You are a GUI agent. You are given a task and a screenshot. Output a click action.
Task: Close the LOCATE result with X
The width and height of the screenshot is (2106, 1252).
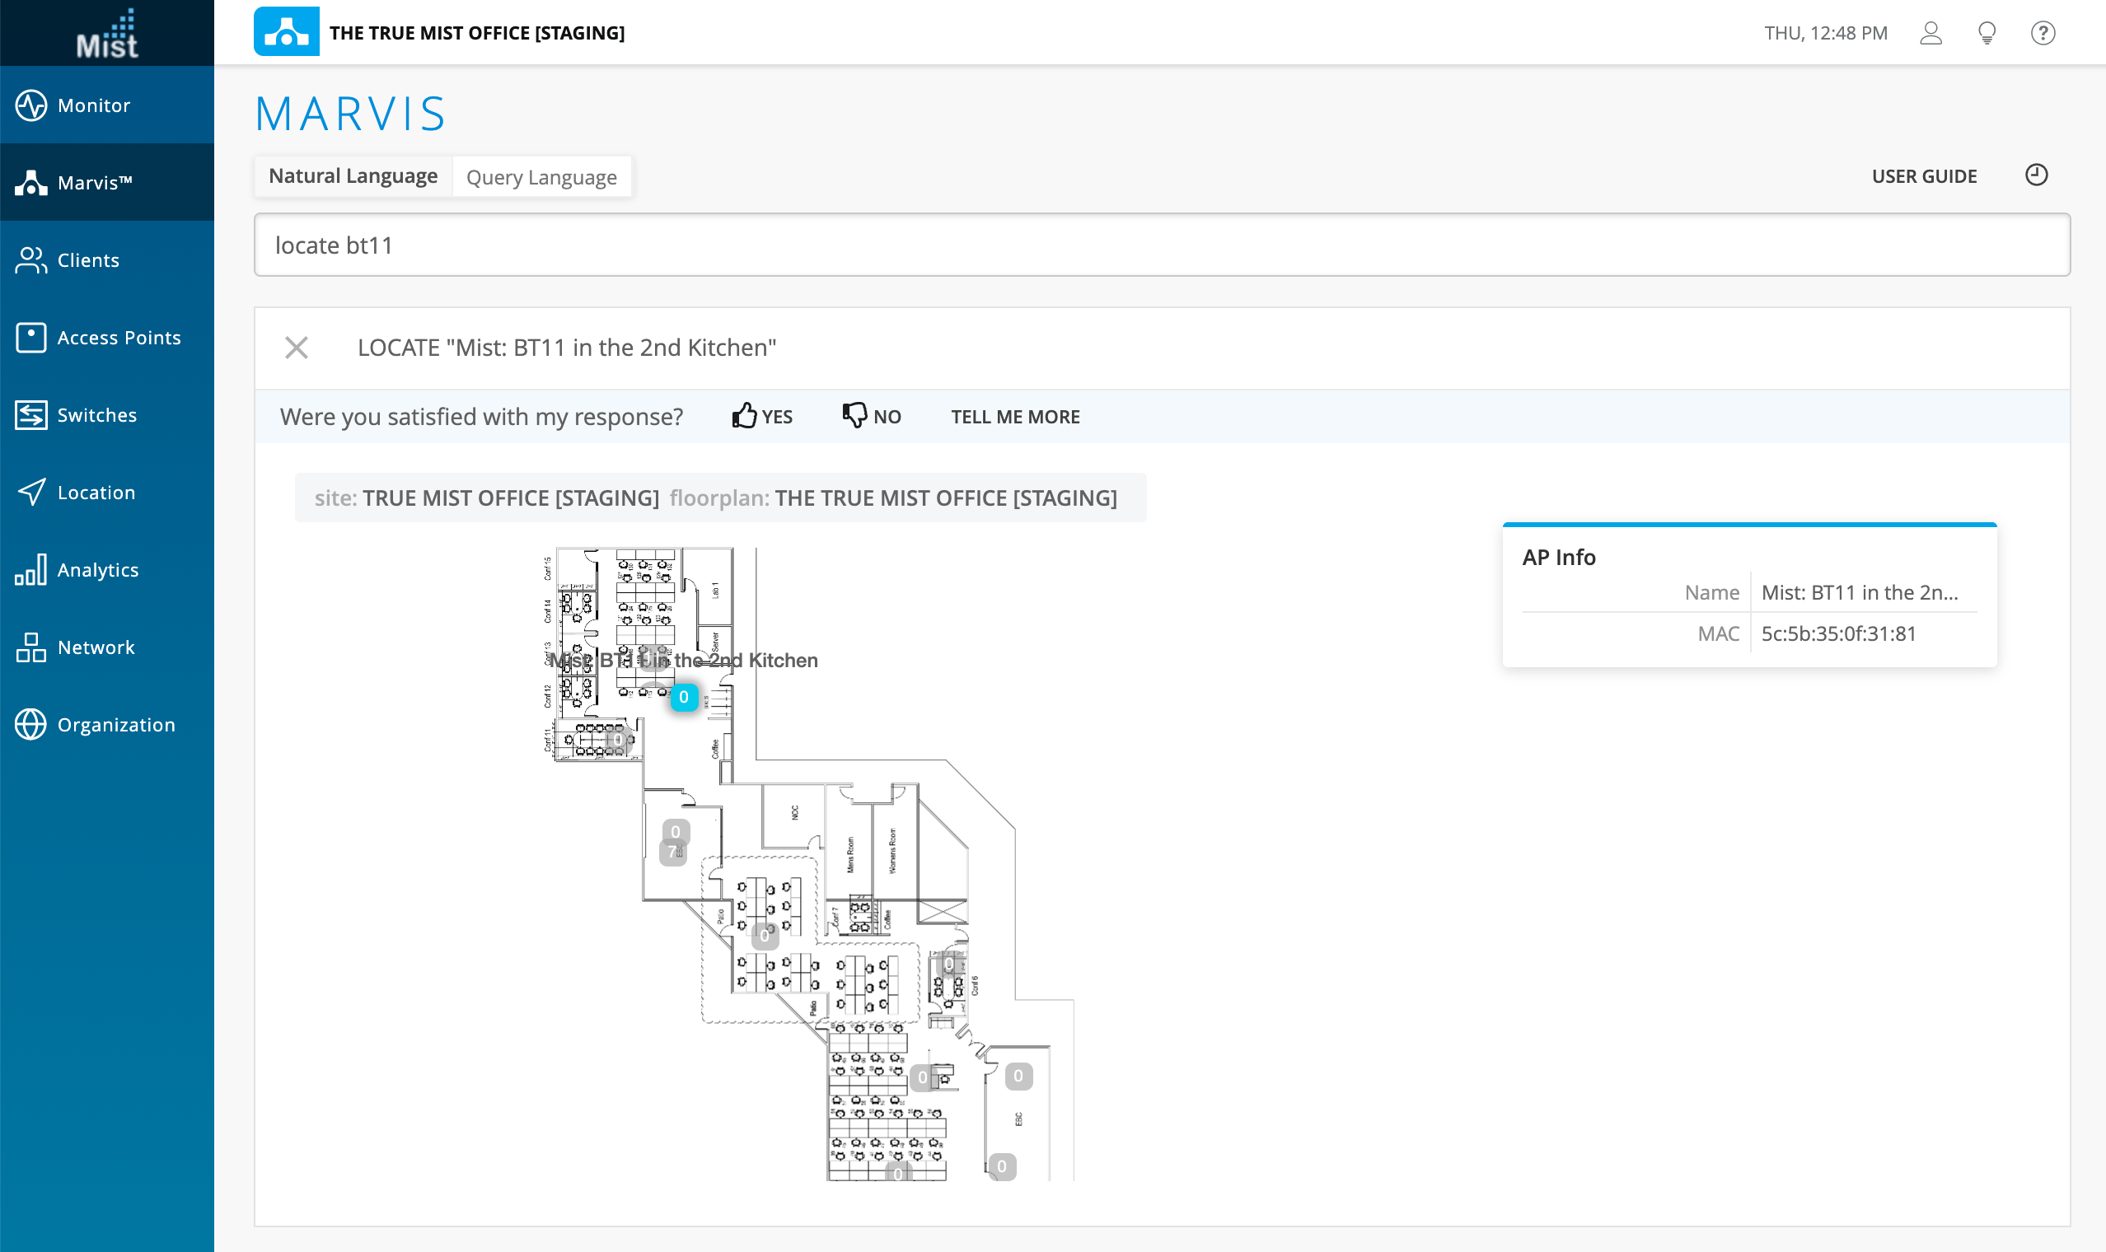point(296,348)
